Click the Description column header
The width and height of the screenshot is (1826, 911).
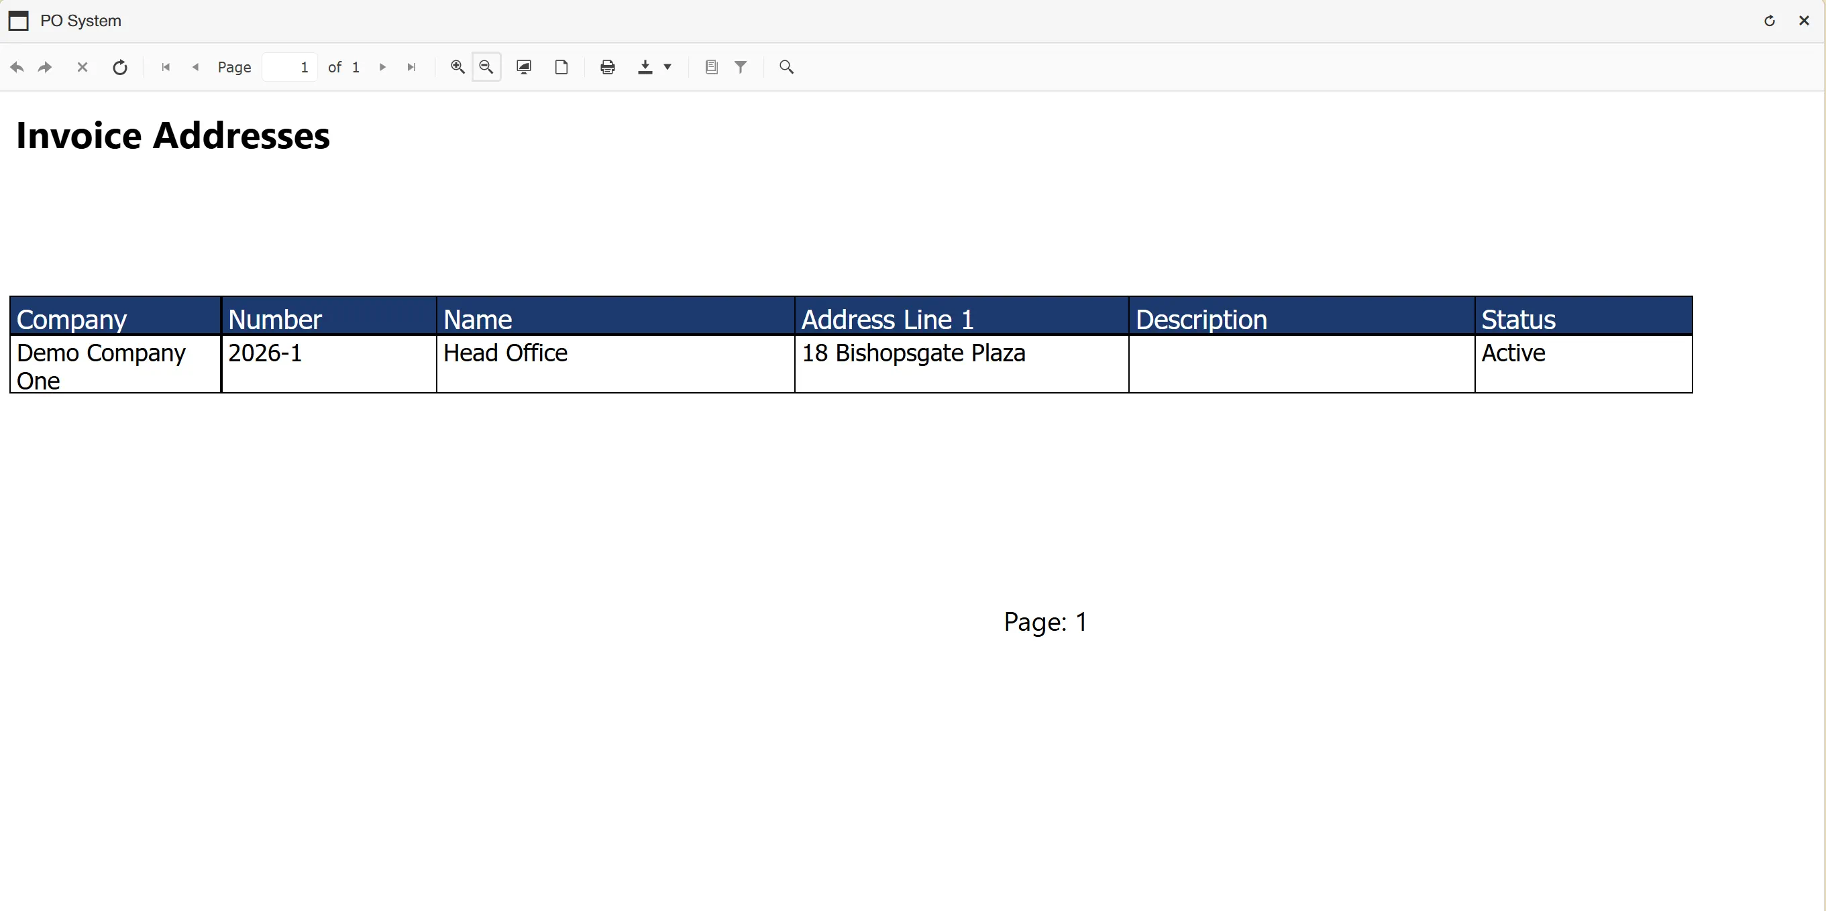pos(1302,316)
